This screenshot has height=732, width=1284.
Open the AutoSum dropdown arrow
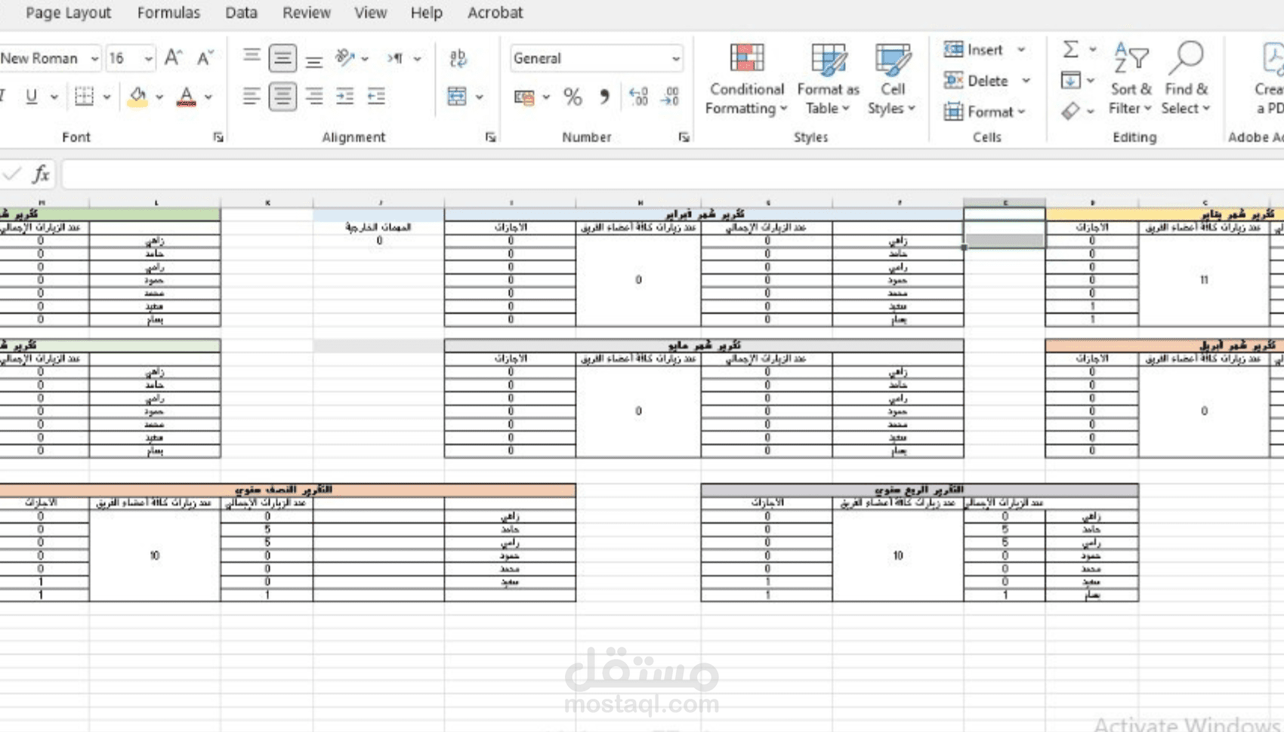[x=1092, y=50]
